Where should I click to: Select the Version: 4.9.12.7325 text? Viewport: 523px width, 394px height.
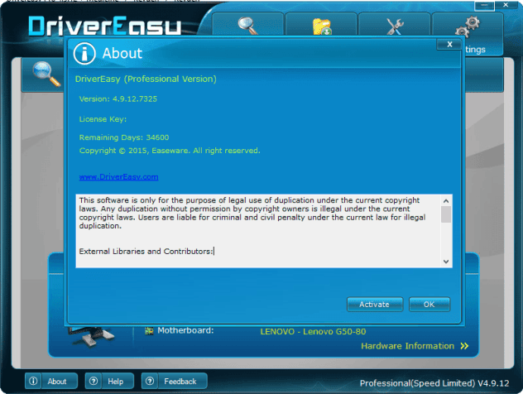click(x=118, y=98)
